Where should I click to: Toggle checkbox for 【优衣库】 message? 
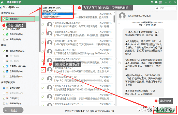point(43,70)
